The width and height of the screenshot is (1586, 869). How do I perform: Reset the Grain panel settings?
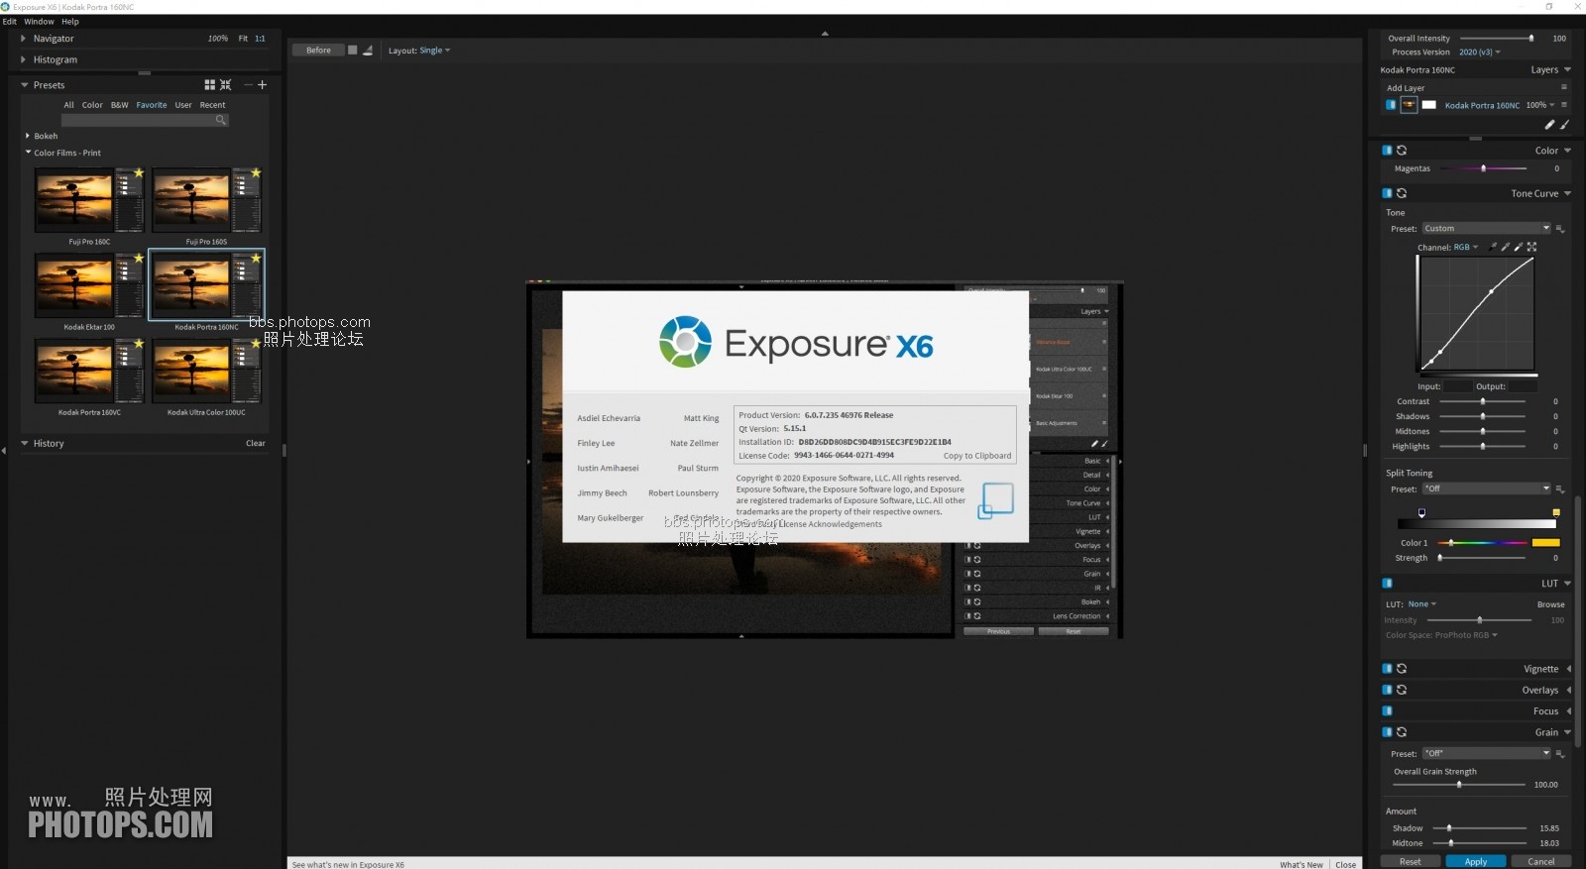(1402, 732)
